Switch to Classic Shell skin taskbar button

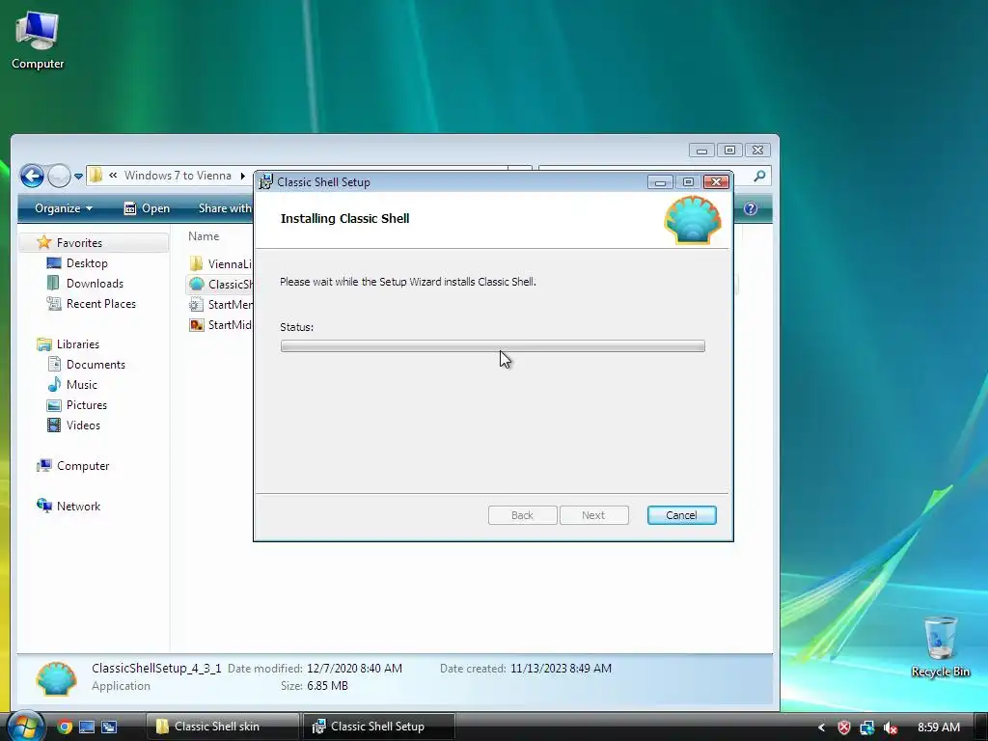pyautogui.click(x=223, y=727)
